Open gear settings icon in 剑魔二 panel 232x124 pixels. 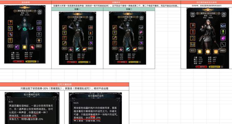coord(141,18)
